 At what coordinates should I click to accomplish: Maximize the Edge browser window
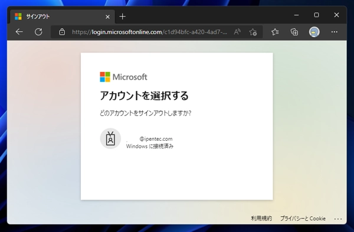316,15
